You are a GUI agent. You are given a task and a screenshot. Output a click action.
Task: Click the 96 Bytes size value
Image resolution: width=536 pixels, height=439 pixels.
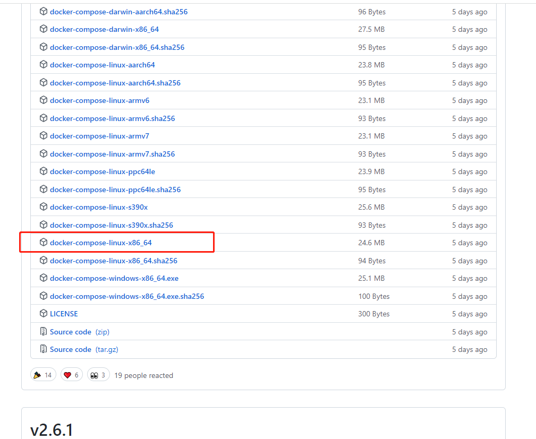coord(372,12)
